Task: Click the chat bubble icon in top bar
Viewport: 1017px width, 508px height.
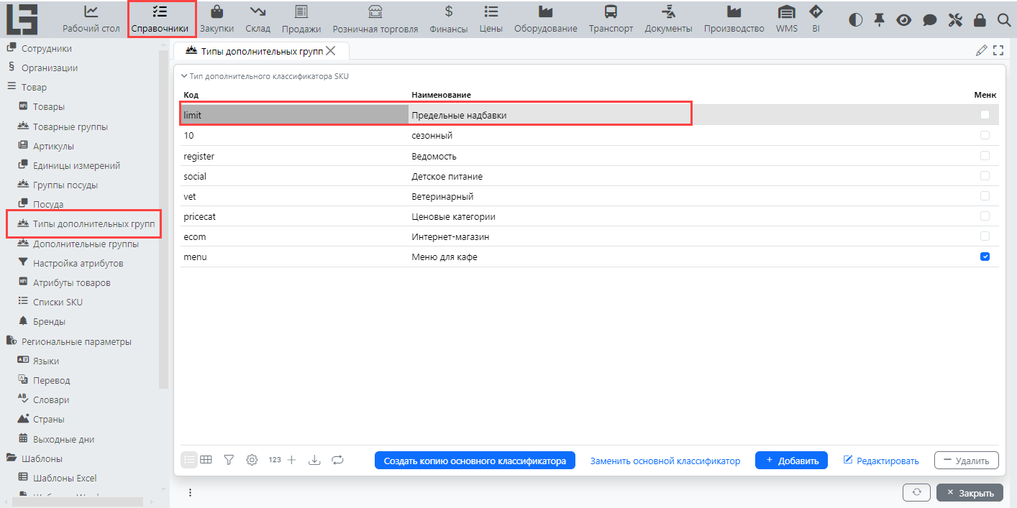Action: [929, 20]
